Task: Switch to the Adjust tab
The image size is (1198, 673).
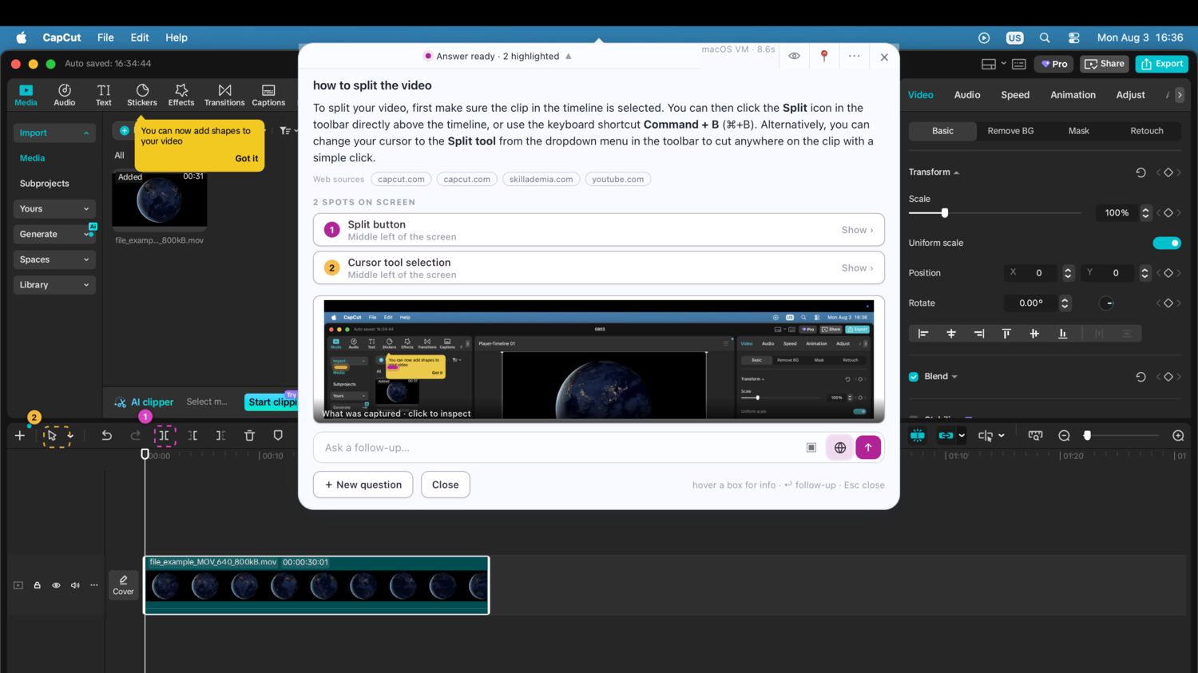Action: point(1130,95)
